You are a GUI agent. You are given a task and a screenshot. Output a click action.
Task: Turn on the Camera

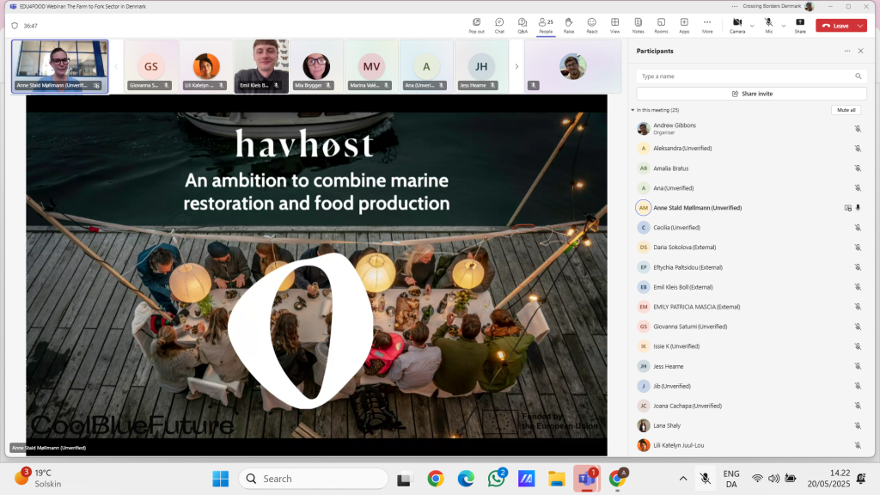pyautogui.click(x=737, y=25)
